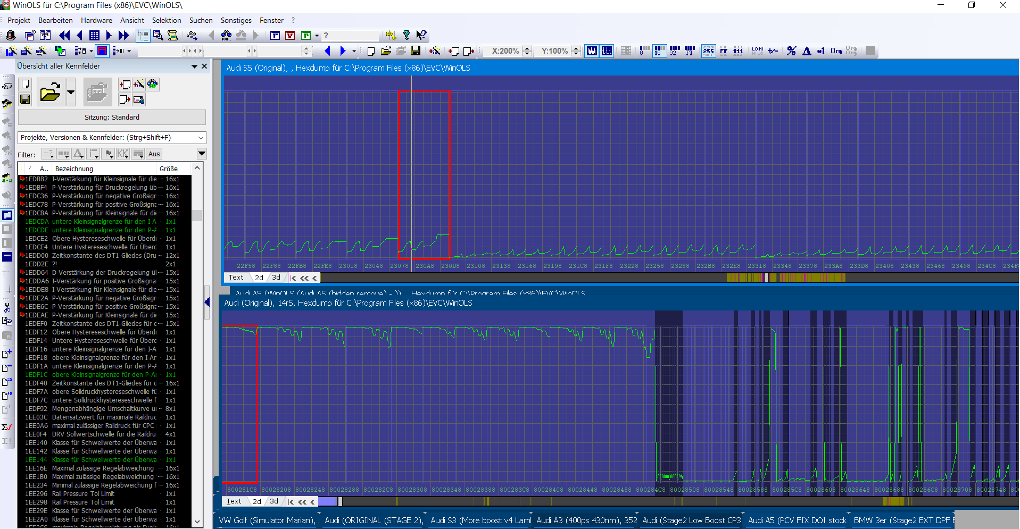The width and height of the screenshot is (1020, 529).
Task: Open the blue arrow navigation dropdown
Action: coord(354,52)
